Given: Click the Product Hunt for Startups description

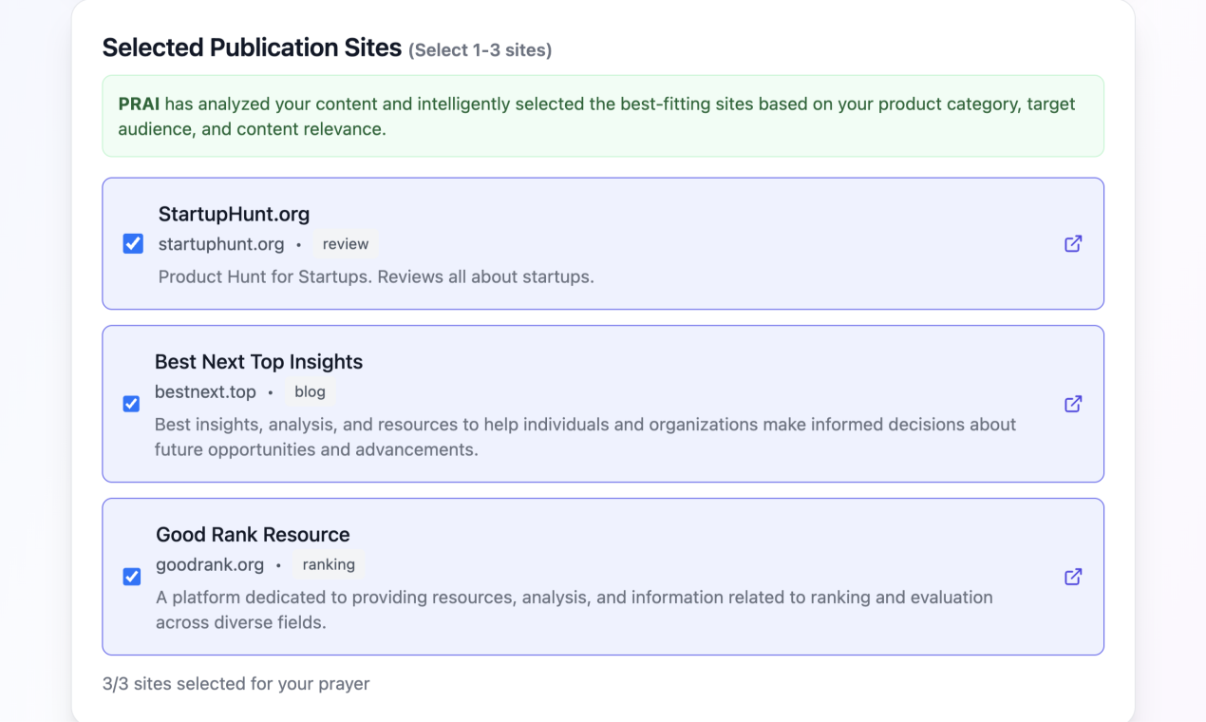Looking at the screenshot, I should pos(376,277).
